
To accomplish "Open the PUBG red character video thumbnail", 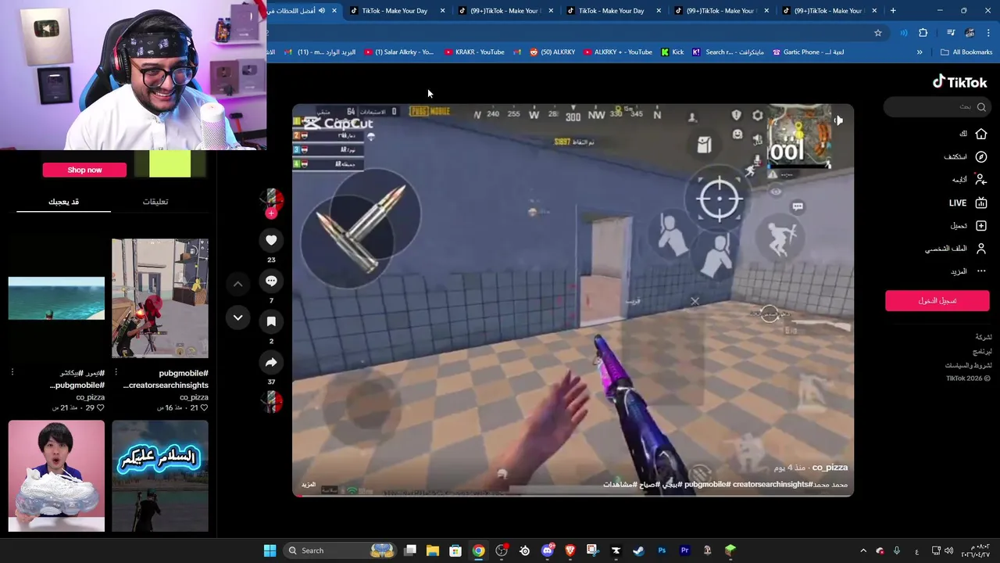I will (160, 299).
